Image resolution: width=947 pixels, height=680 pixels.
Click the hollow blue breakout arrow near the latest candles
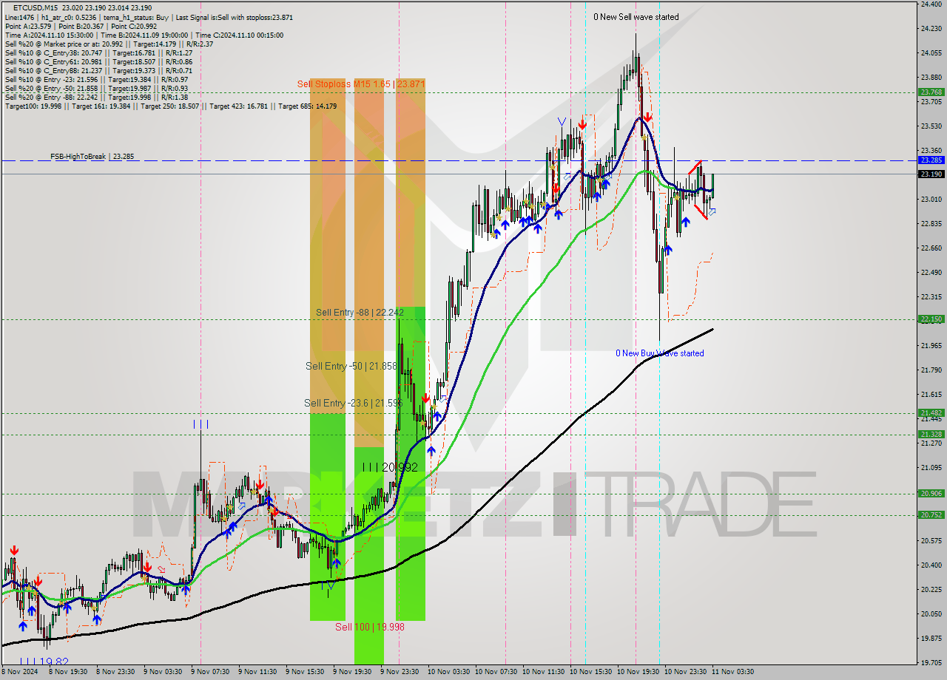click(712, 212)
